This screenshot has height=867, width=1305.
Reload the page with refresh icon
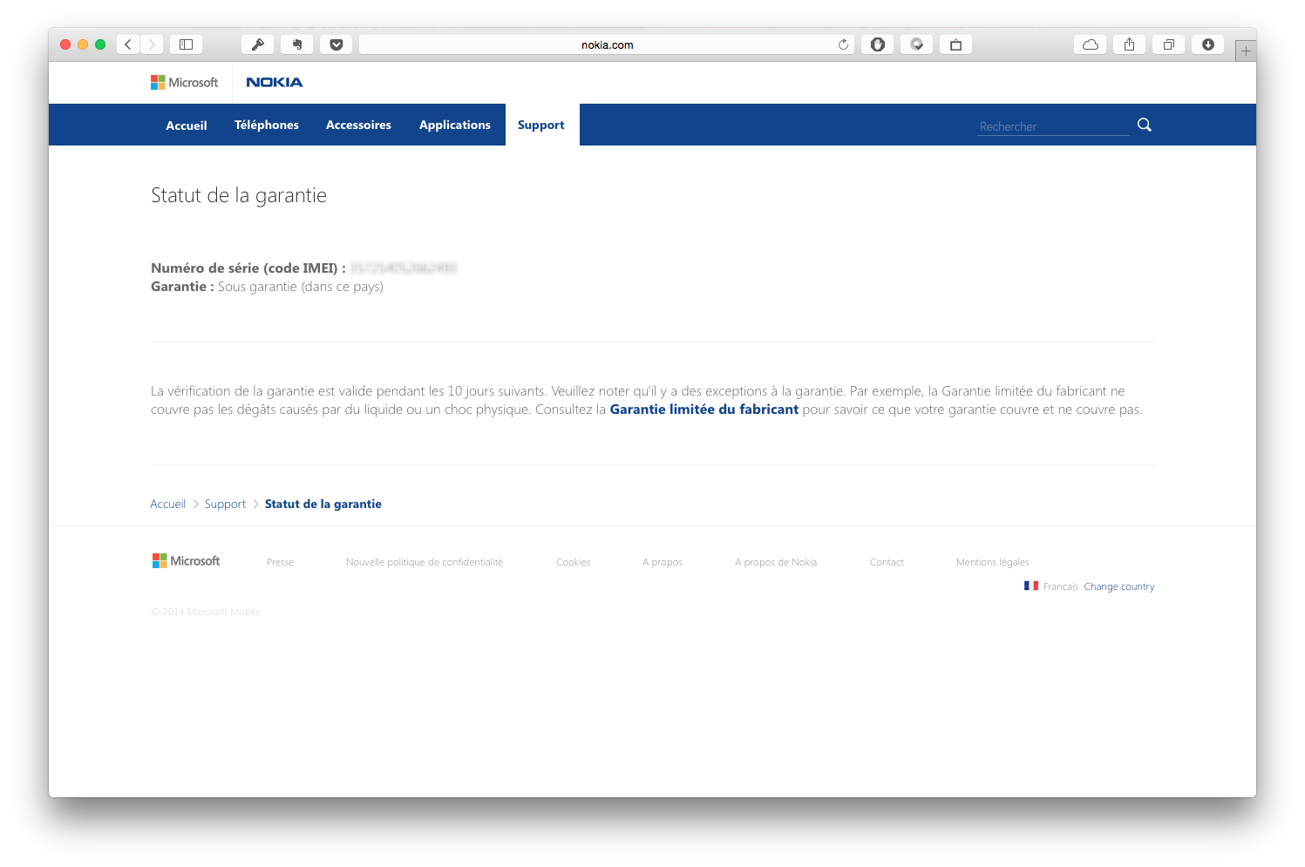pyautogui.click(x=843, y=44)
